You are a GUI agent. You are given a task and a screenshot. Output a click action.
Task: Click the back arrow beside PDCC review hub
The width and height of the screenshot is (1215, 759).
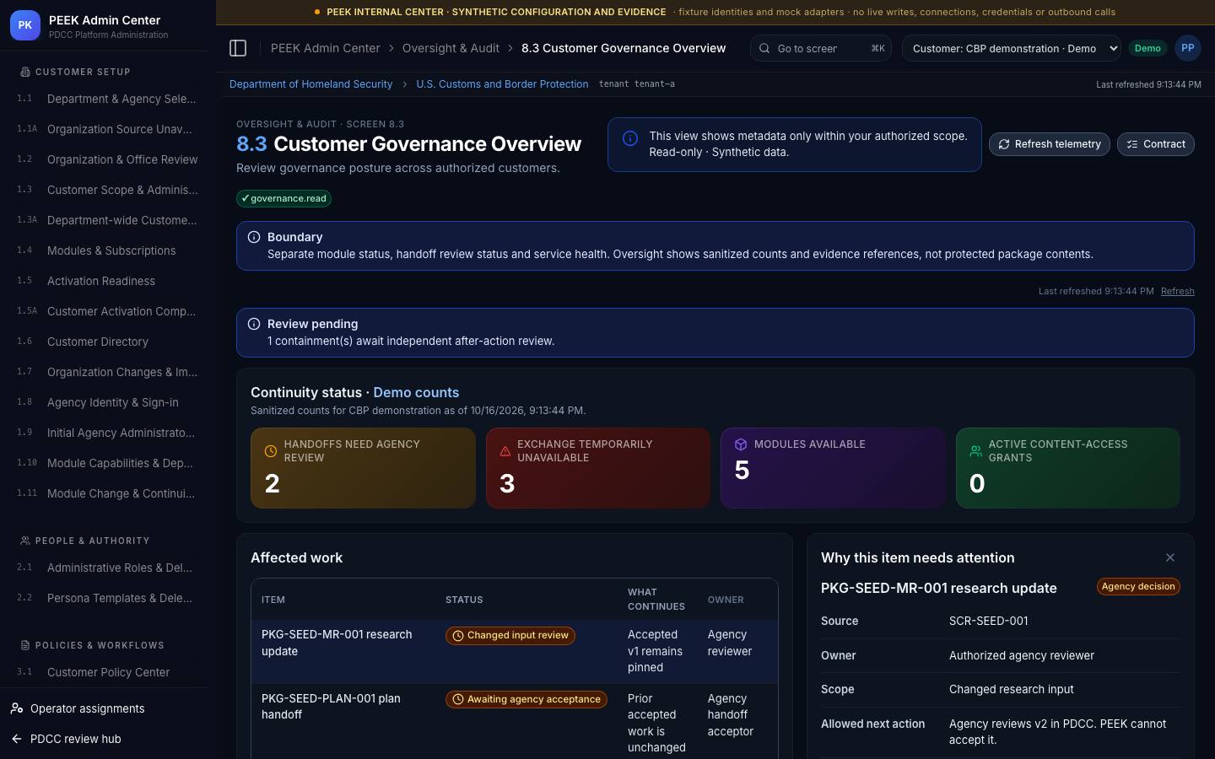(x=17, y=739)
